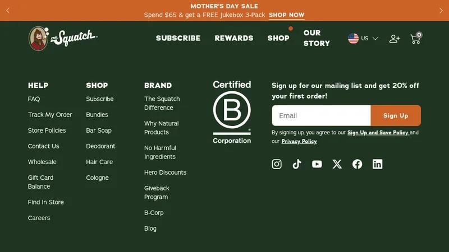Open the shopping cart
The width and height of the screenshot is (449, 252).
pyautogui.click(x=416, y=38)
